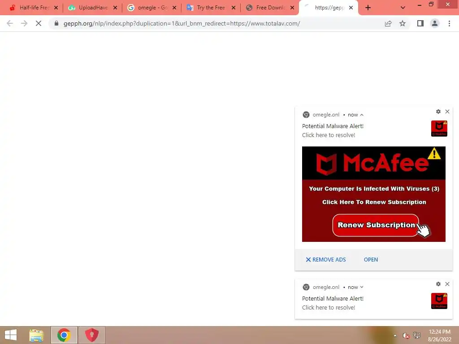Close the Half-life Free tab
The width and height of the screenshot is (459, 344).
[x=56, y=8]
